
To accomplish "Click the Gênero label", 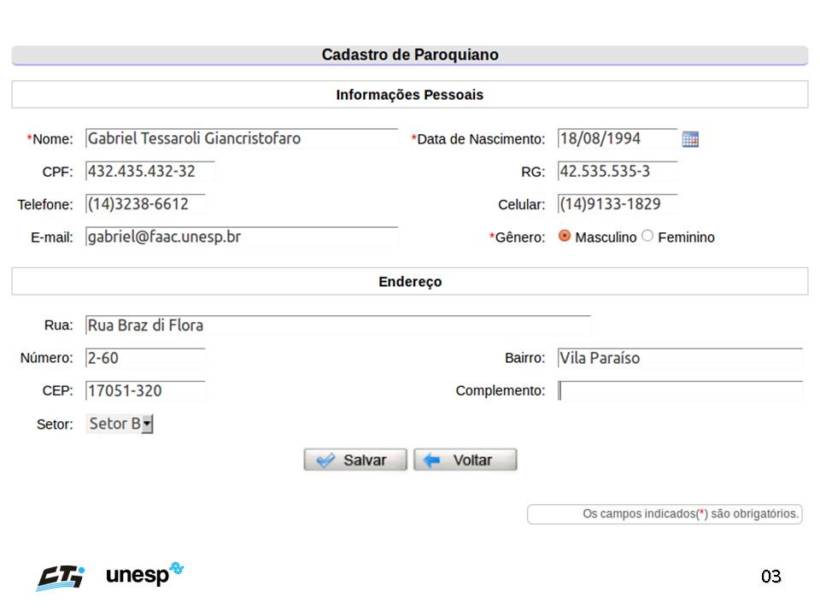I will point(518,237).
